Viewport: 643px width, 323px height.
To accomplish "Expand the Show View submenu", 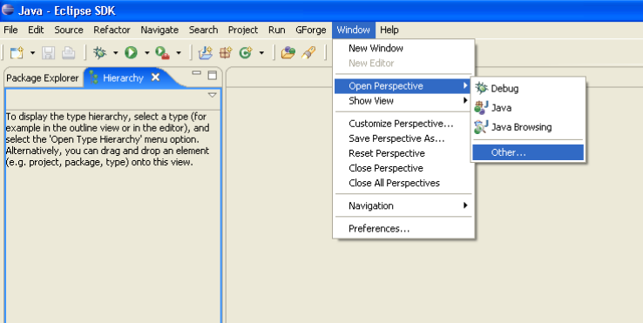I will click(403, 101).
